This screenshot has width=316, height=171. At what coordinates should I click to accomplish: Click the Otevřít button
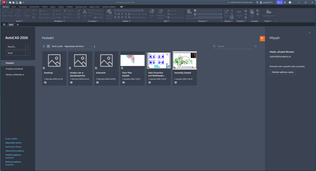[x=15, y=47]
